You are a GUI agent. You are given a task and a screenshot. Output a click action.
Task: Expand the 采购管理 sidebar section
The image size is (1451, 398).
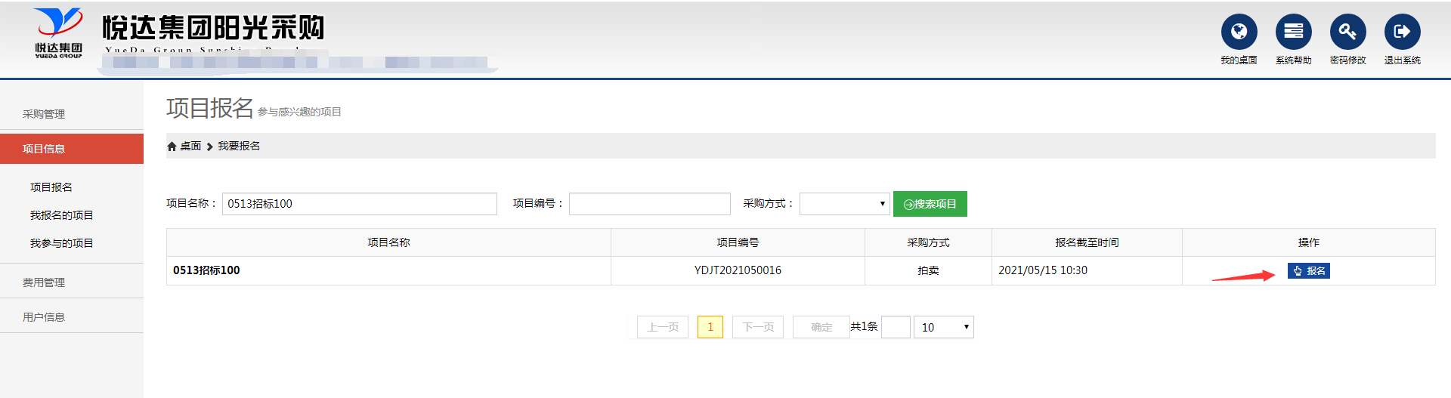pos(44,114)
